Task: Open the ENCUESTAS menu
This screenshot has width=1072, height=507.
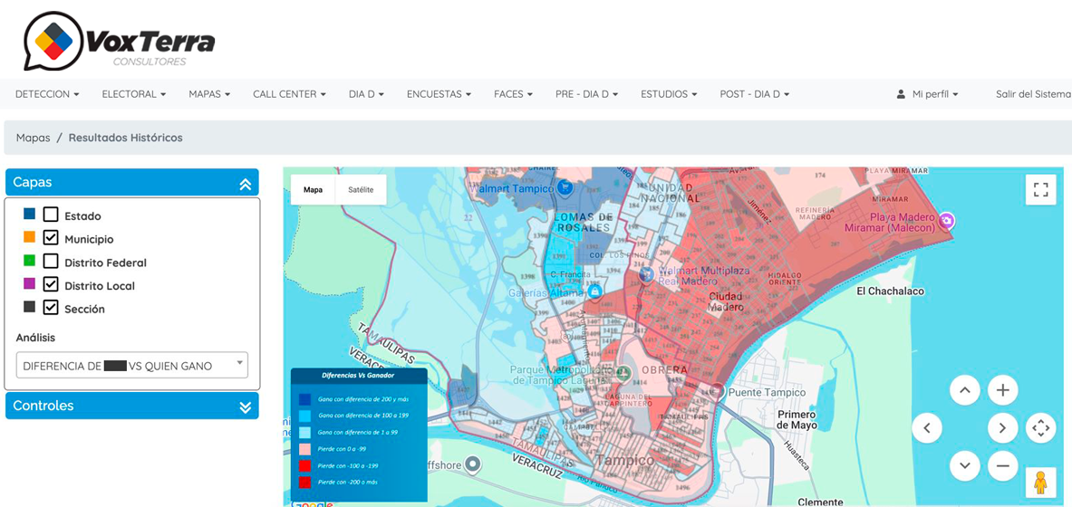Action: (439, 94)
